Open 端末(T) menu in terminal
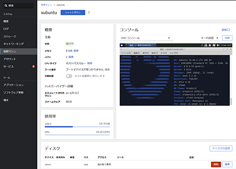The height and width of the screenshot is (169, 236). [155, 53]
